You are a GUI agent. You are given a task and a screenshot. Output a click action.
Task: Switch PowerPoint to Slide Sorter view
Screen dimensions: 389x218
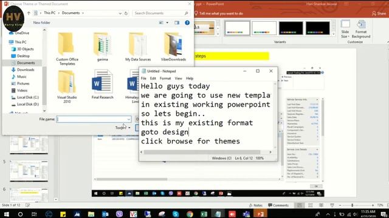coord(311,205)
